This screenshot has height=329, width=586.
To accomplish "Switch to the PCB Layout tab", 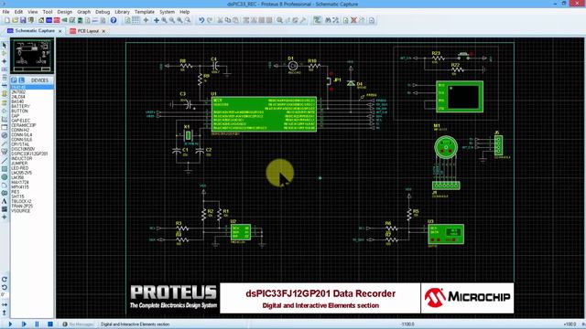I will tap(88, 31).
